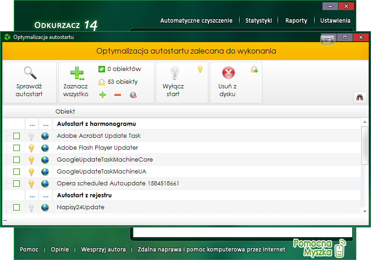The height and width of the screenshot is (260, 371).
Task: Minimize the Odkurzacz 14 main window
Action: click(x=330, y=6)
